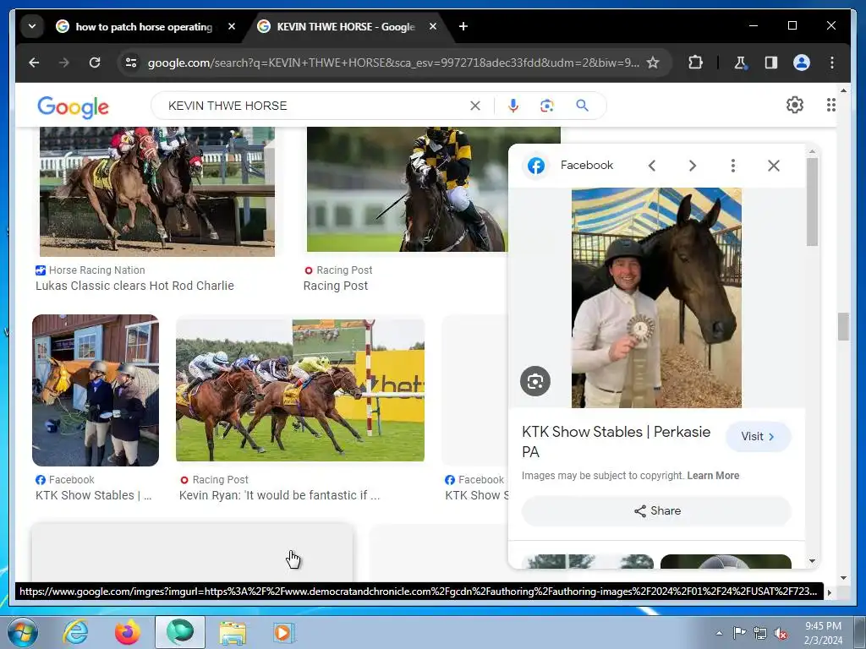This screenshot has width=866, height=649.
Task: Open the Google apps grid
Action: coord(830,105)
